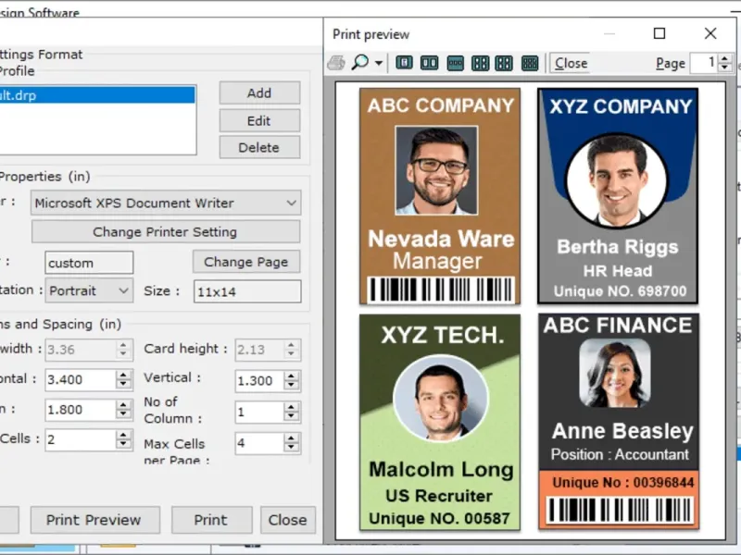This screenshot has width=741, height=555.
Task: Decrease the 1.800 margin value
Action: coord(123,415)
